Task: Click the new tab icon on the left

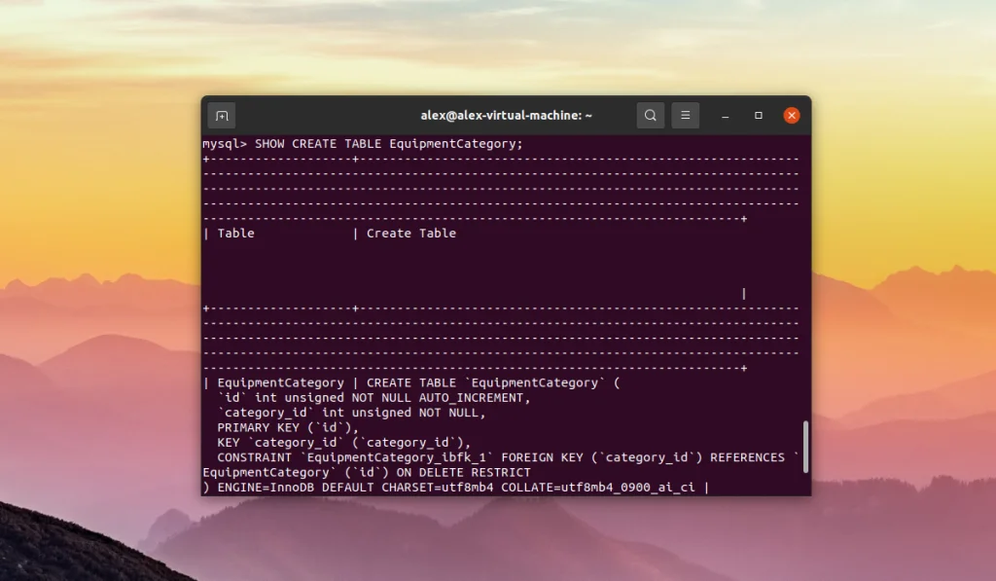Action: point(221,114)
